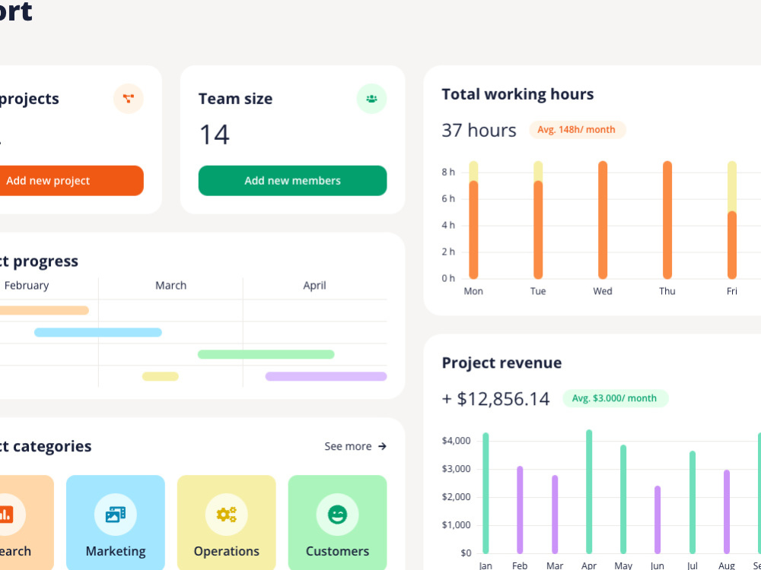Image resolution: width=761 pixels, height=570 pixels.
Task: Select the Marketing category card label
Action: click(x=116, y=551)
